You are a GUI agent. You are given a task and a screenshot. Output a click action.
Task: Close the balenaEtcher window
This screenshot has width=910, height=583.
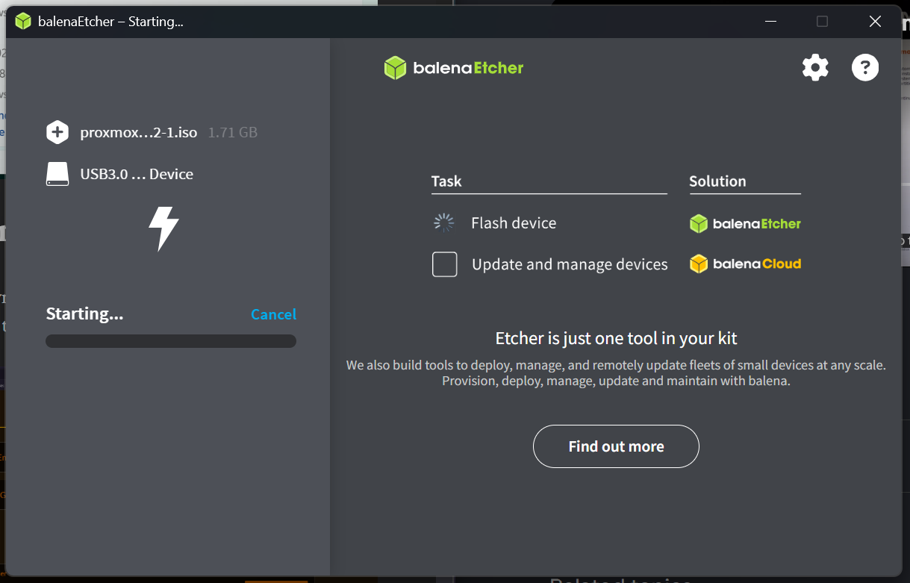point(875,22)
